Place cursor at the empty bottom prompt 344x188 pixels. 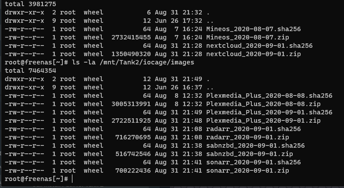click(x=73, y=179)
